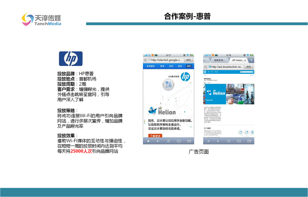Click the HP Helion blue banner image
Image resolution: width=308 pixels, height=197 pixels.
click(216, 94)
